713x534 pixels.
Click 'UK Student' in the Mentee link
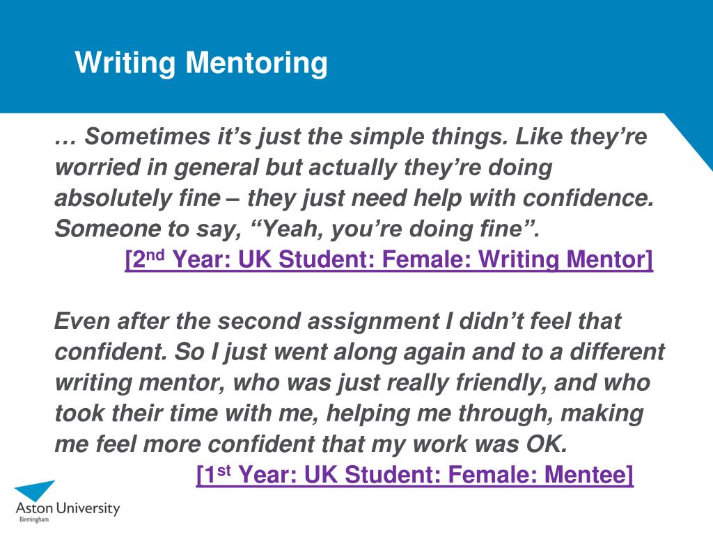[373, 474]
